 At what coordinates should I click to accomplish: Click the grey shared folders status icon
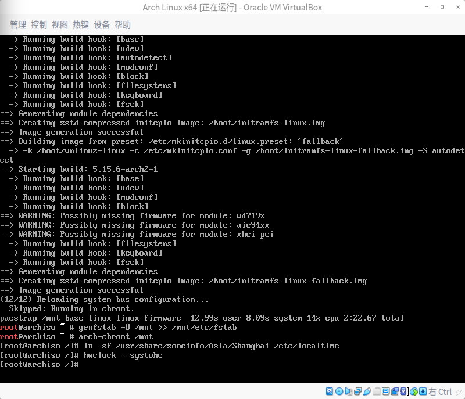[376, 391]
